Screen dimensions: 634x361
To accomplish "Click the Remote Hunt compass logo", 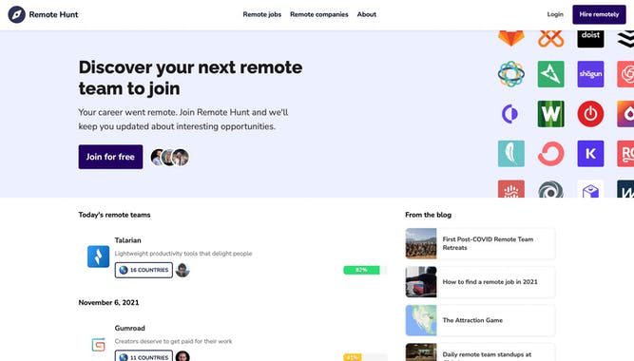I will [16, 14].
